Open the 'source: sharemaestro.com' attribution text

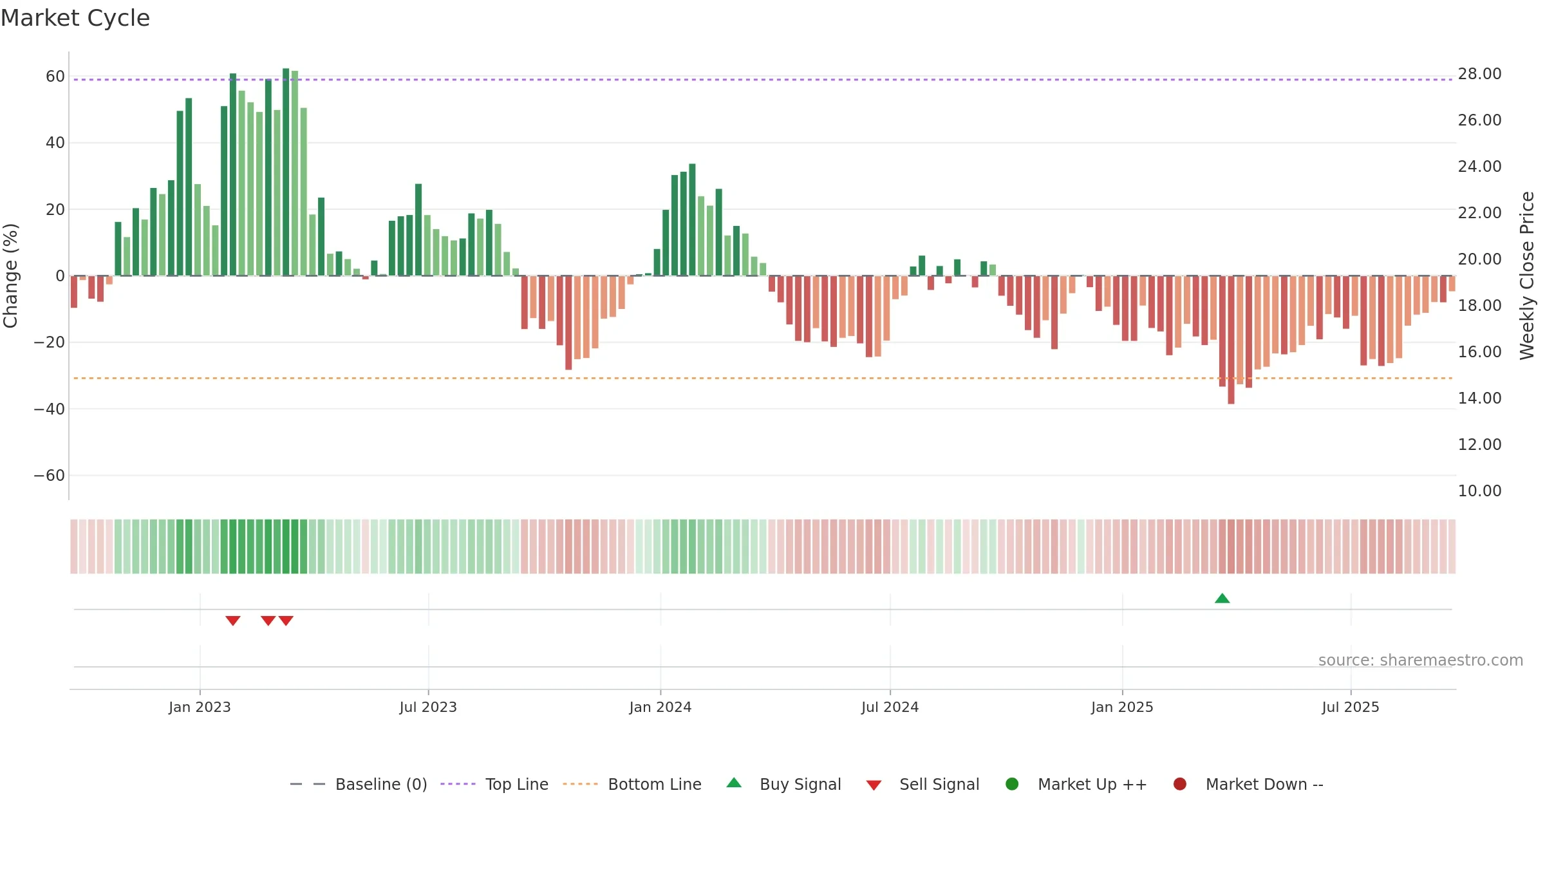point(1421,660)
